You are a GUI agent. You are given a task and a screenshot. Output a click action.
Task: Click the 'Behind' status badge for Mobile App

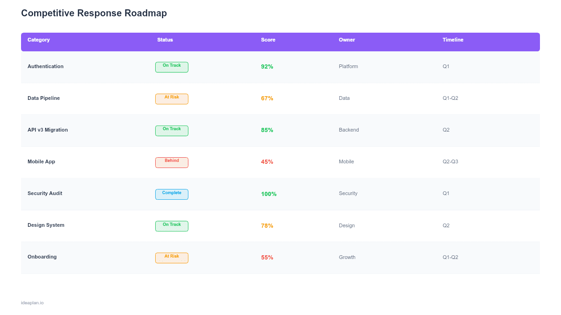(172, 162)
